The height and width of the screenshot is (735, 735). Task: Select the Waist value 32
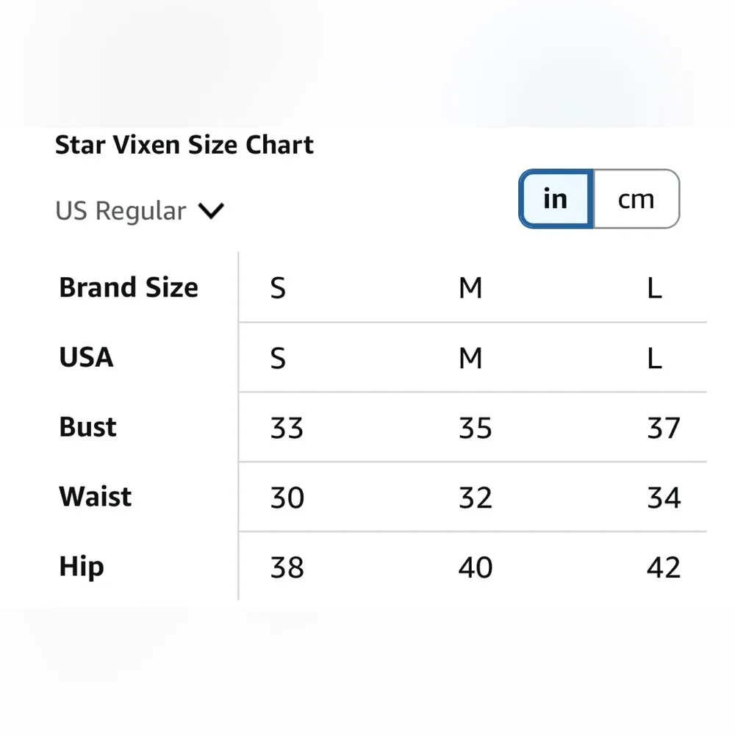point(475,498)
